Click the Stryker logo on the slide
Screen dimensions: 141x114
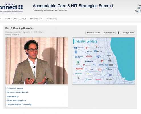tap(109, 56)
